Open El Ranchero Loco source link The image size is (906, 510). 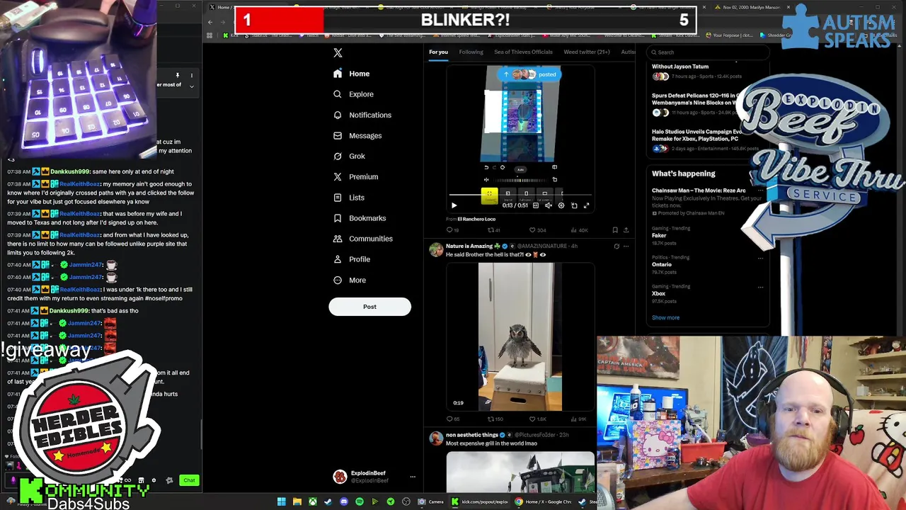[x=476, y=219]
